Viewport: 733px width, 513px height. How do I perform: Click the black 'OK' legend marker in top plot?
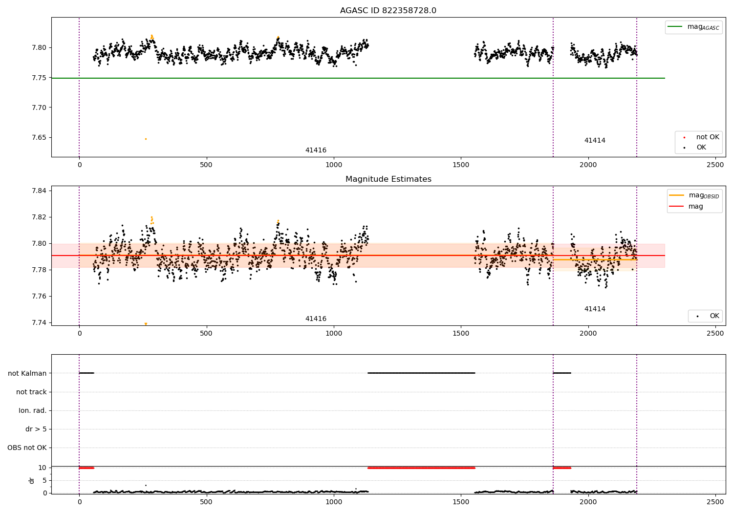pos(684,148)
